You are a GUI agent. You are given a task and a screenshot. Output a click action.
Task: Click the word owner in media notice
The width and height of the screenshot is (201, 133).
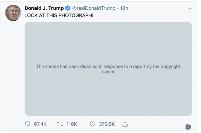pos(108,72)
